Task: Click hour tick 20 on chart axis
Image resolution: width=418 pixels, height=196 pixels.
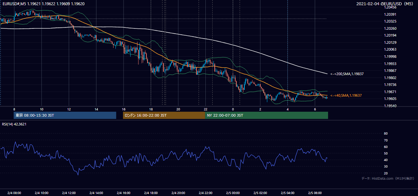Action: pos(178,109)
